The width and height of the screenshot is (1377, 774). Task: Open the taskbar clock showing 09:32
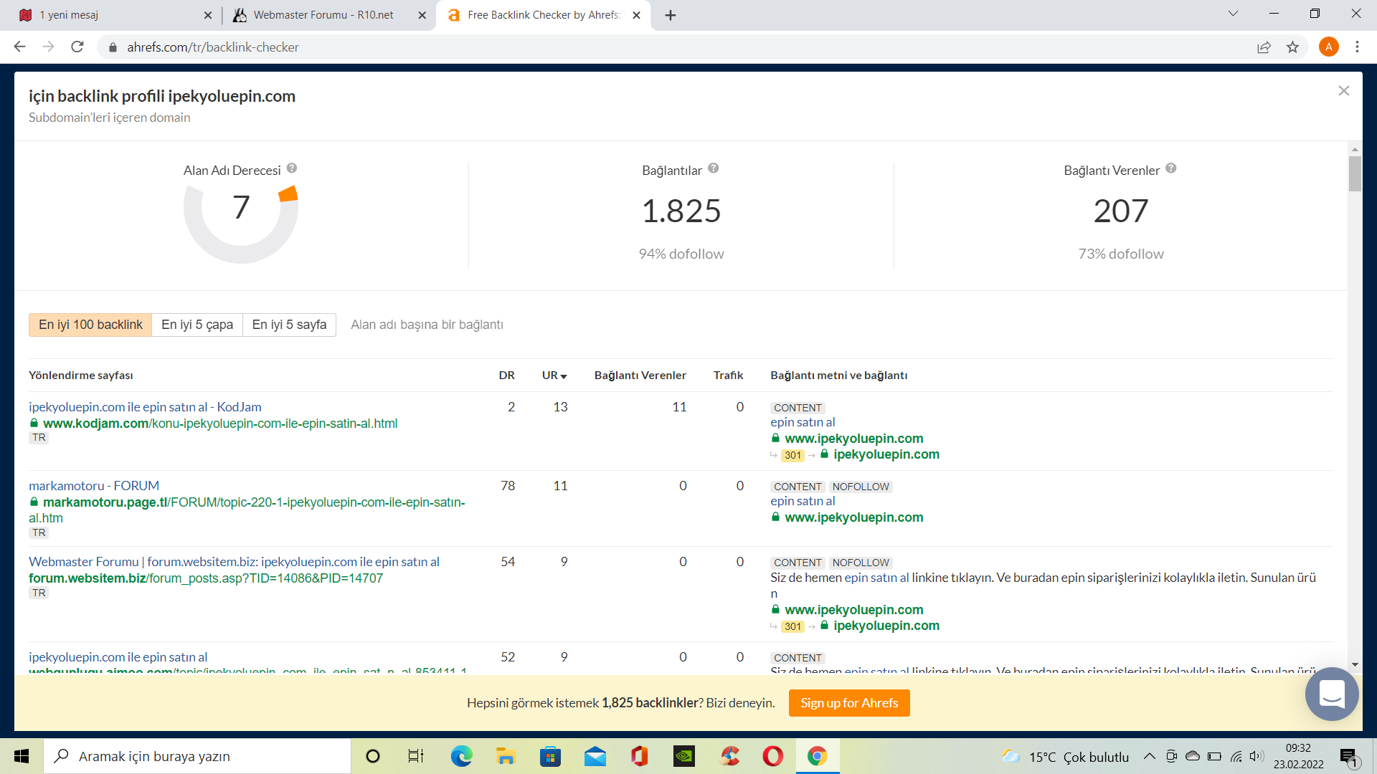1298,756
